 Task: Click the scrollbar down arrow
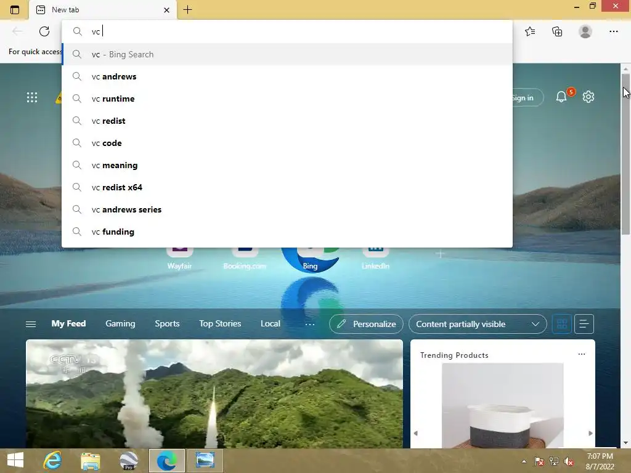(625, 443)
